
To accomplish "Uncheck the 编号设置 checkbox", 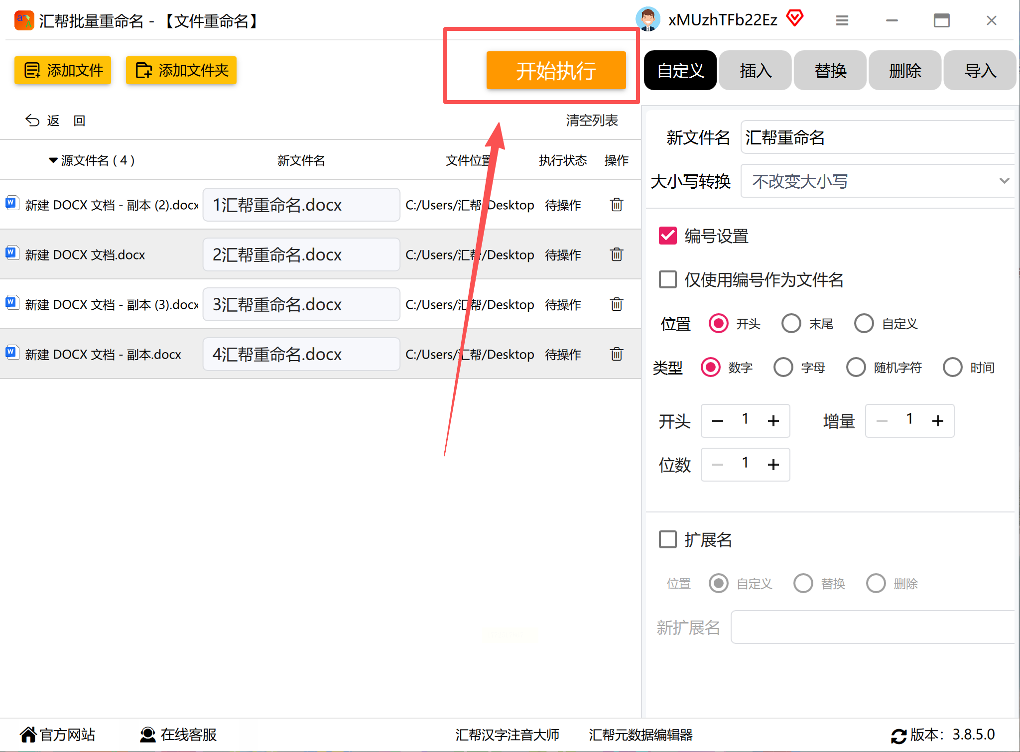I will pos(667,236).
